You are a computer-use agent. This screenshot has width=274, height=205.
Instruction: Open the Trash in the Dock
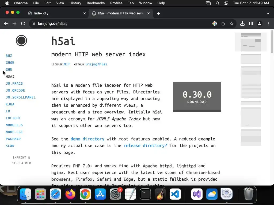(248, 194)
